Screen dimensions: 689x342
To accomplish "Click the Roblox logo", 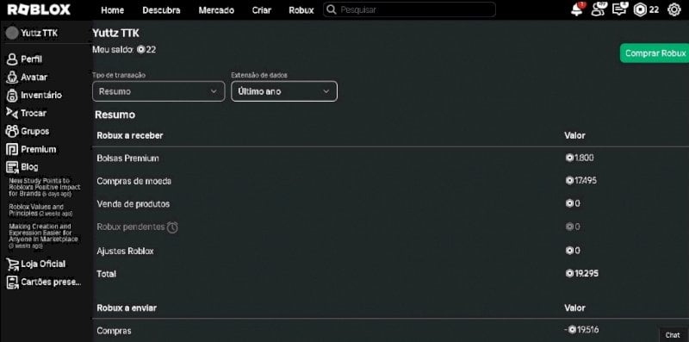I will pos(39,9).
